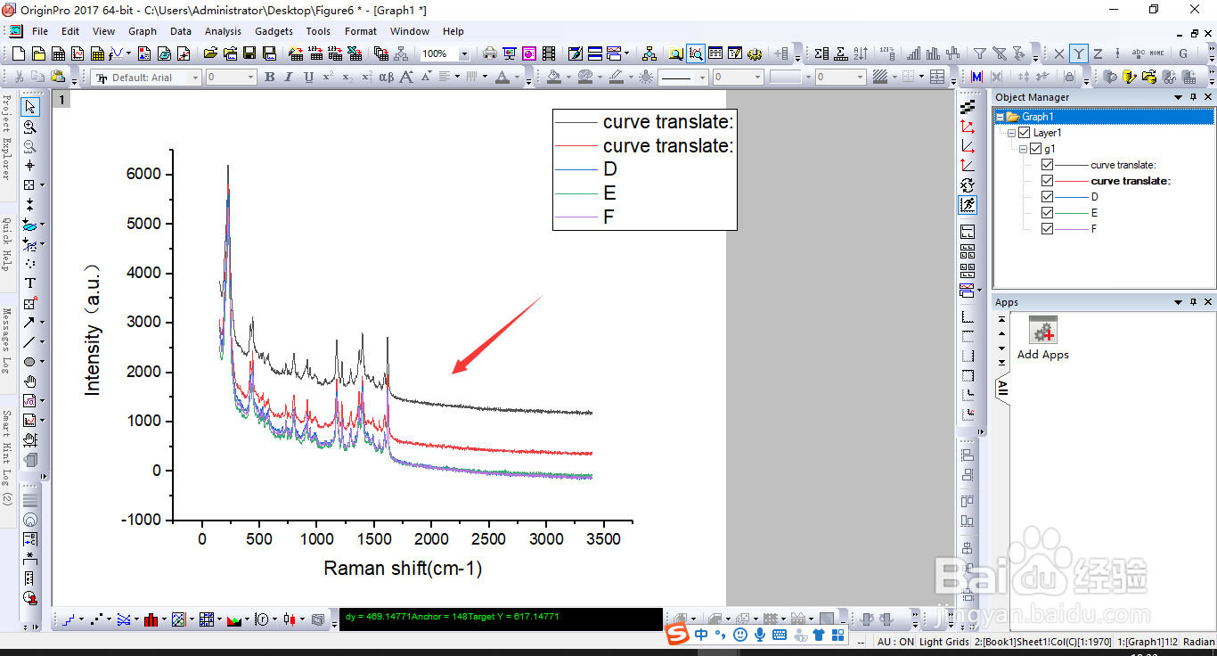Click the Add Filter funnel icon
Image resolution: width=1217 pixels, height=656 pixels.
(979, 53)
